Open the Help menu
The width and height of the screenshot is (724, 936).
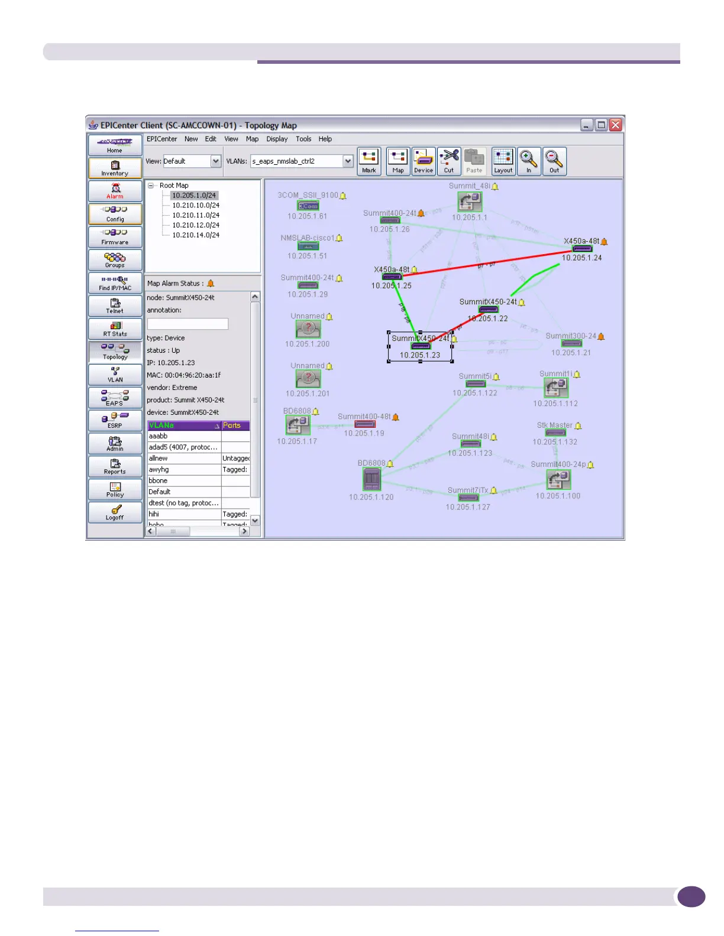[x=325, y=139]
